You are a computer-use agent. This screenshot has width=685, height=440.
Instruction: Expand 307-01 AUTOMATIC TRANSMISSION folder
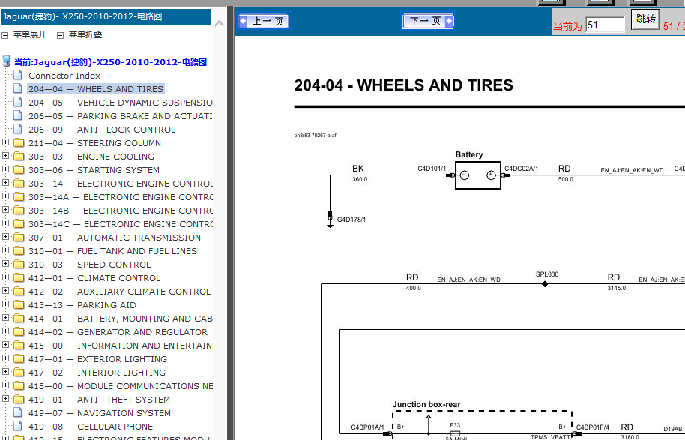5,238
